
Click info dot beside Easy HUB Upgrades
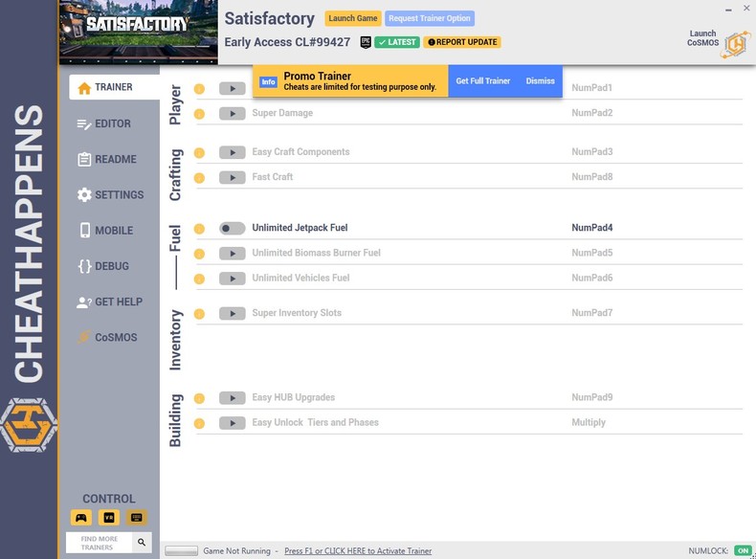[x=199, y=398]
